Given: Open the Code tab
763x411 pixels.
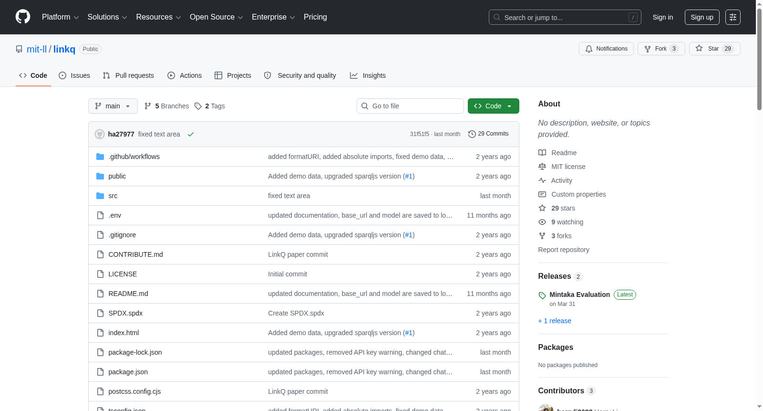Looking at the screenshot, I should click(33, 75).
